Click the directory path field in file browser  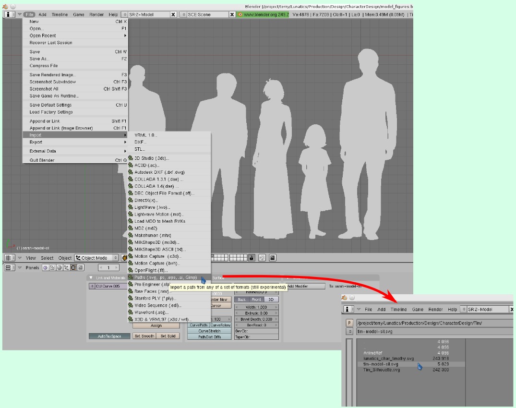[x=435, y=323]
